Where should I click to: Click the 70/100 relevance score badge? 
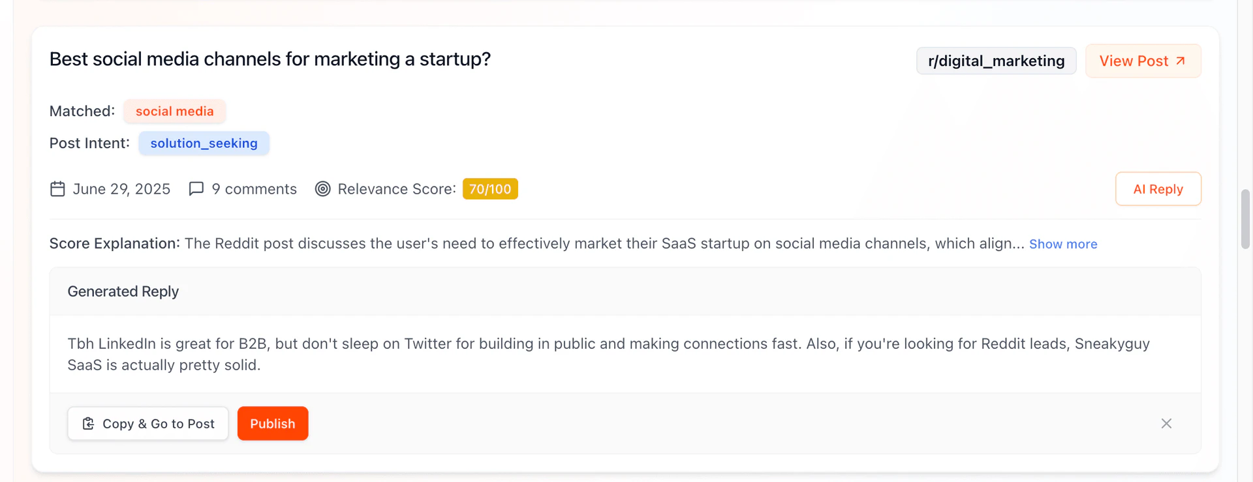(490, 189)
